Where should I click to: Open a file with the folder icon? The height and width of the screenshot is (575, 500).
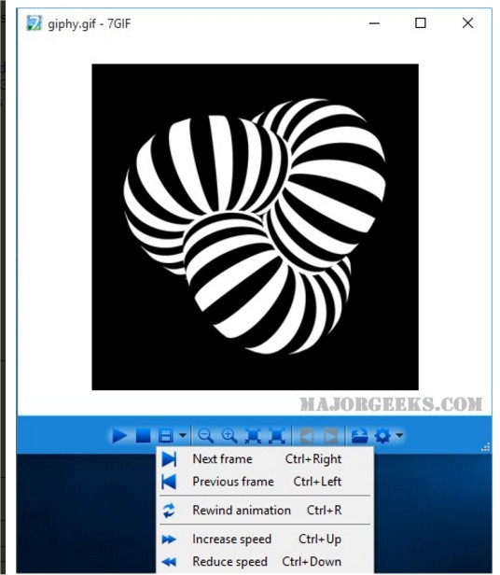click(359, 436)
